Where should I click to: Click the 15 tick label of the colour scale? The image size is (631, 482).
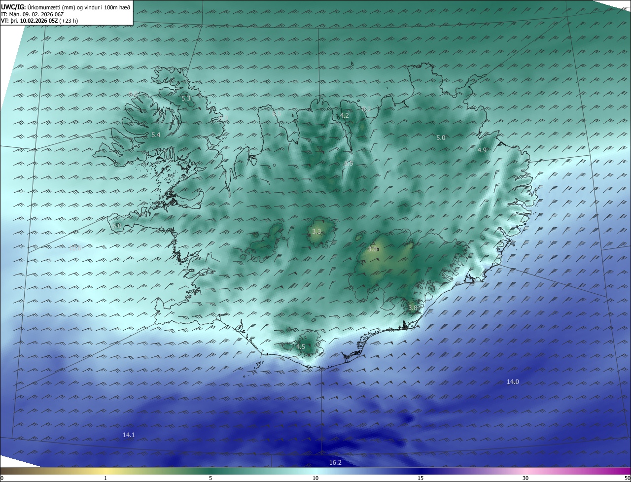click(421, 479)
